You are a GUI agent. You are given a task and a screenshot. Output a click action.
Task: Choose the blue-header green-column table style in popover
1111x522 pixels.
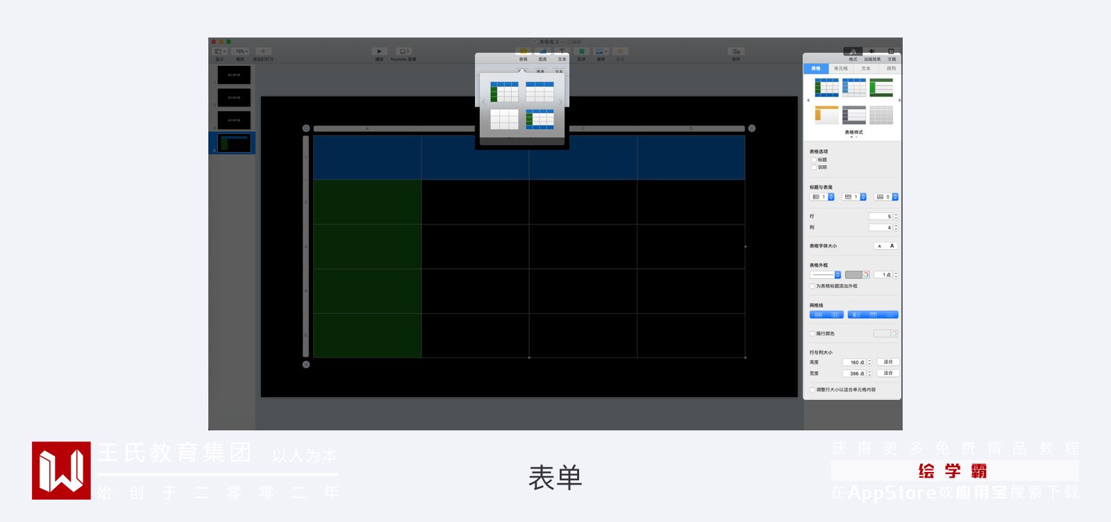(x=504, y=92)
